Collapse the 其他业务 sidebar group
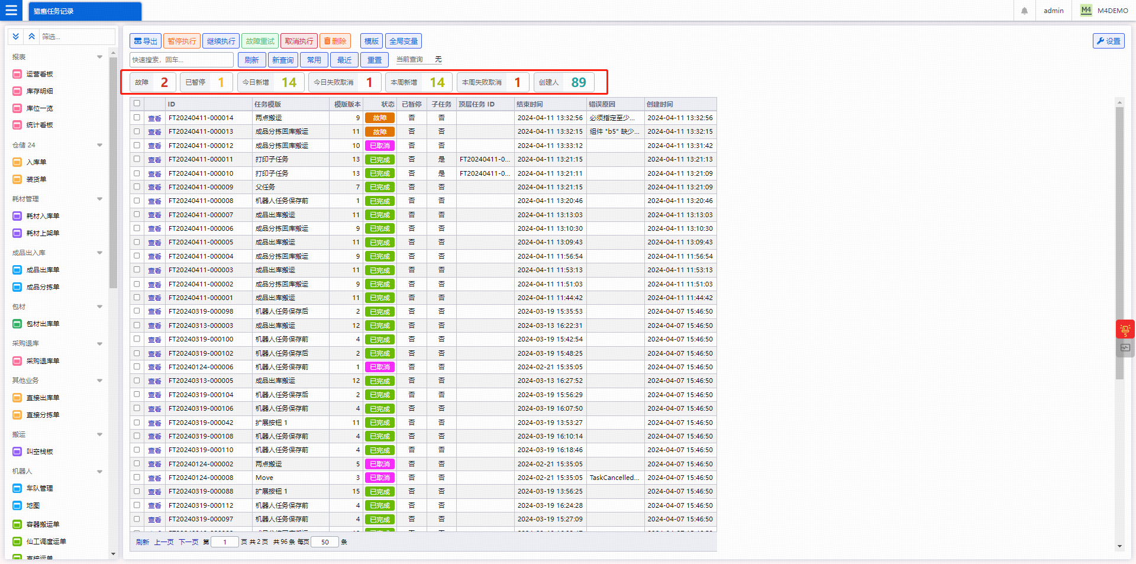 click(99, 381)
